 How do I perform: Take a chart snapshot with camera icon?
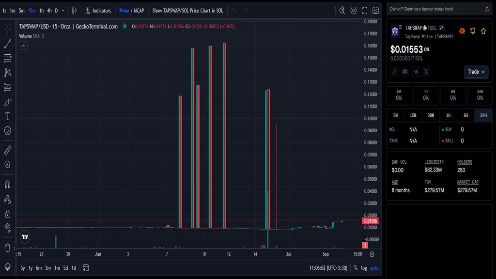coord(375,11)
